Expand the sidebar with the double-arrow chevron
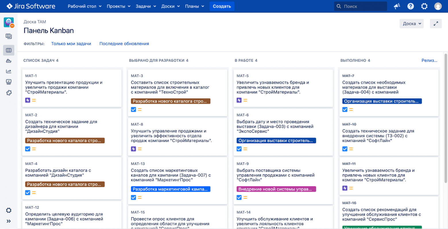The height and width of the screenshot is (229, 448). (x=9, y=221)
